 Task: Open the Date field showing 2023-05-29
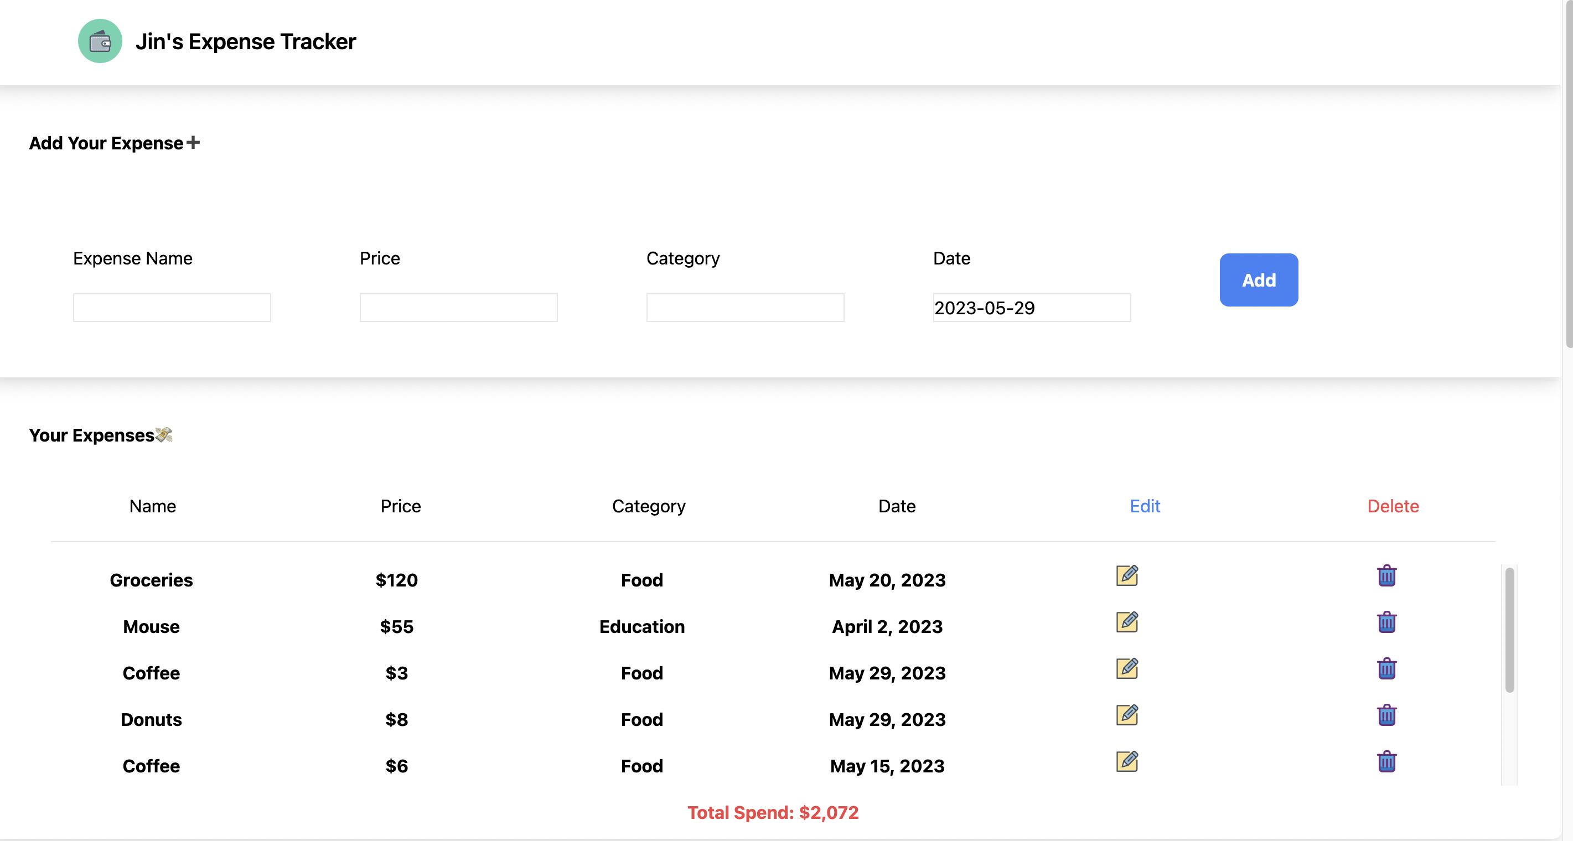click(1031, 308)
